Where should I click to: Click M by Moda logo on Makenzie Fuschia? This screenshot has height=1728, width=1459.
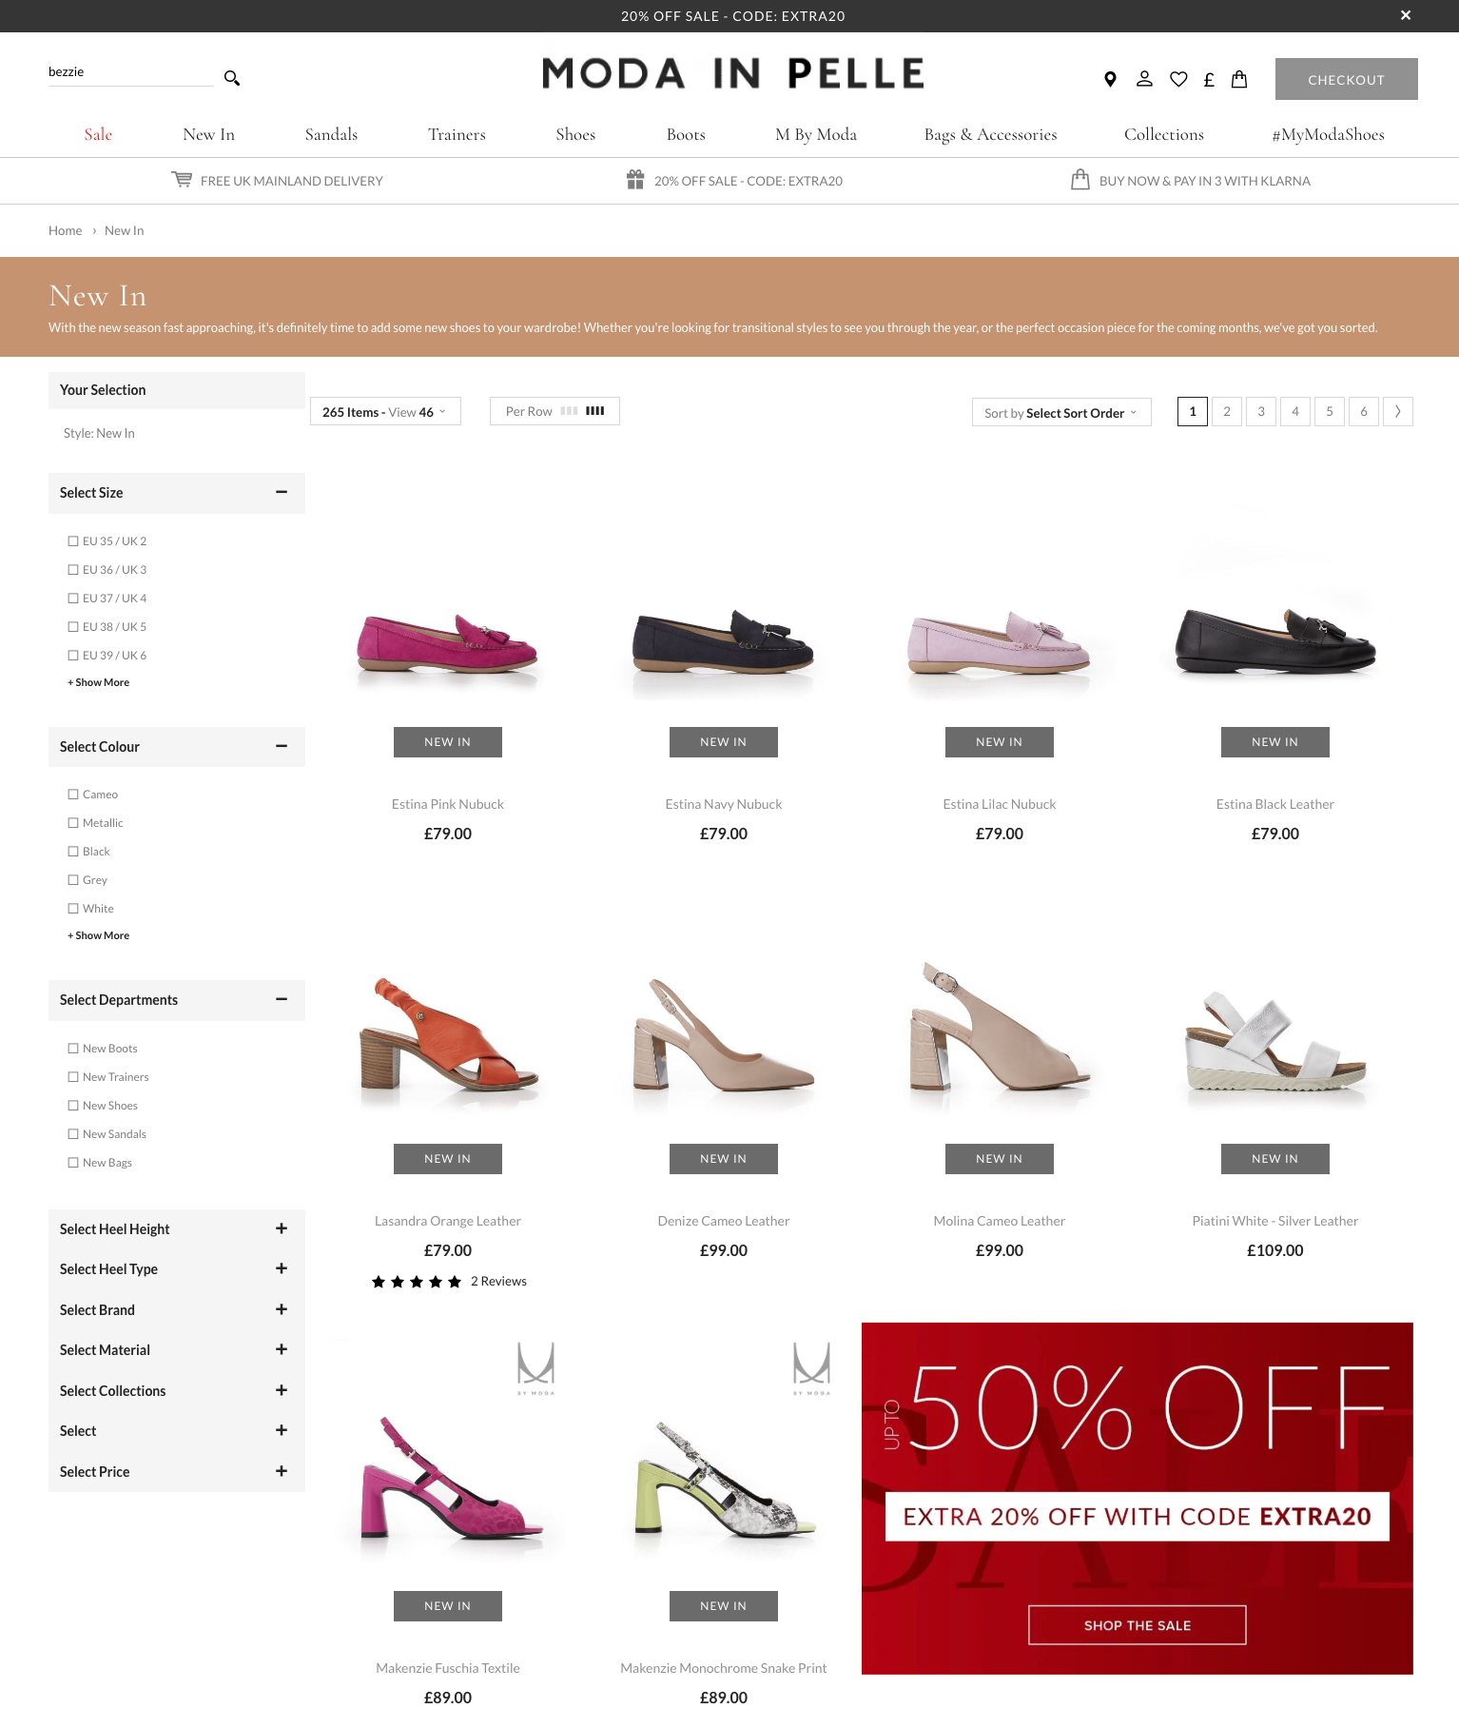536,1368
